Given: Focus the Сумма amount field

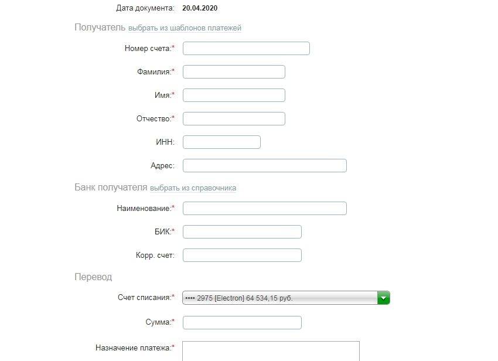Looking at the screenshot, I should (x=242, y=323).
